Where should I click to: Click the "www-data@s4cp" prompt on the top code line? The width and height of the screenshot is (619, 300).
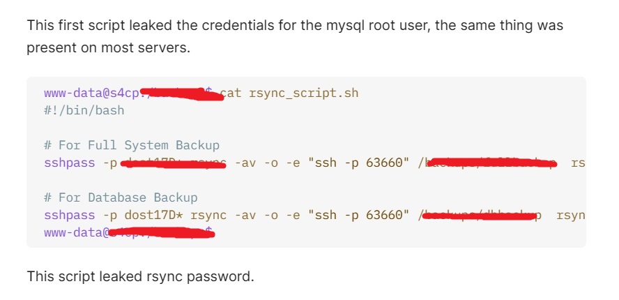coord(91,93)
